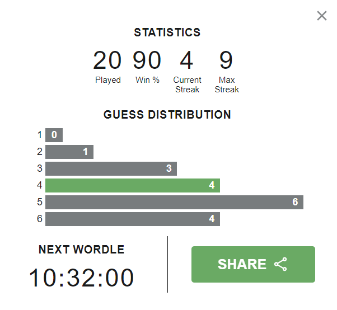Viewport: 337px width, 310px height.
Task: Click the Current Streak label text
Action: (187, 84)
